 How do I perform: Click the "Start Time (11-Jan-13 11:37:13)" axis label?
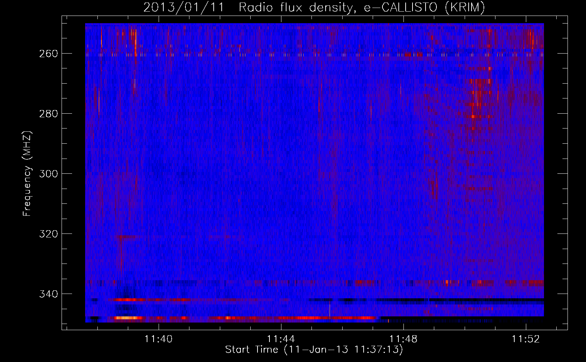coord(314,349)
